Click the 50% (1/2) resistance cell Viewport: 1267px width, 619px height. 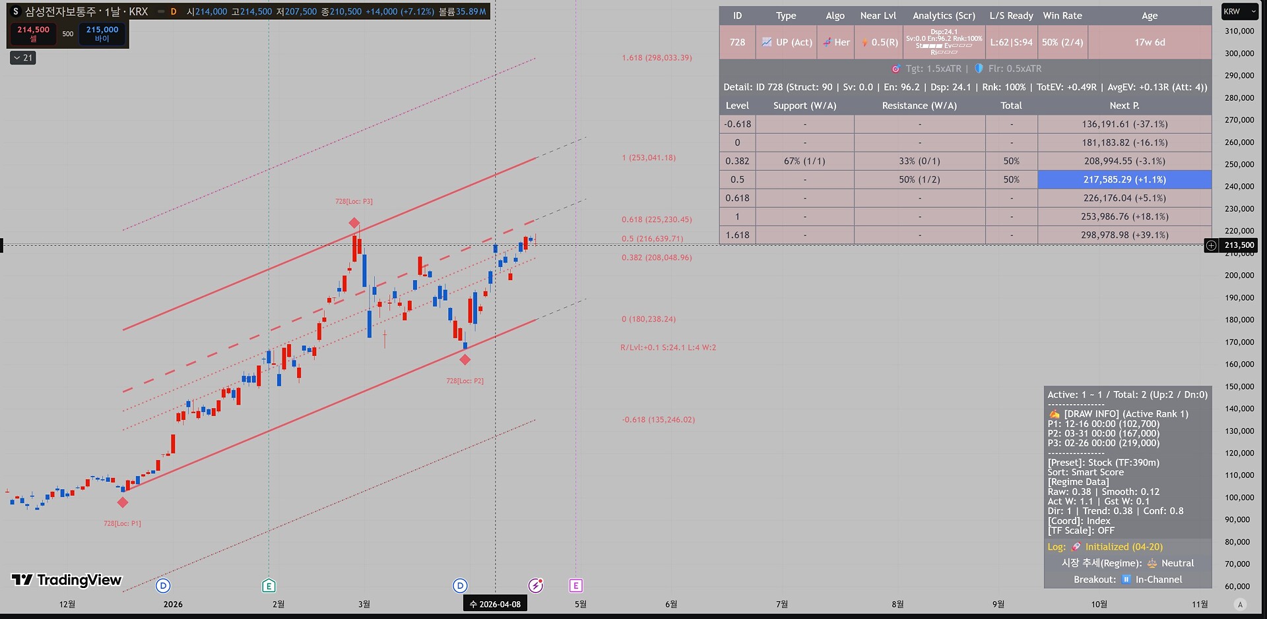click(919, 179)
